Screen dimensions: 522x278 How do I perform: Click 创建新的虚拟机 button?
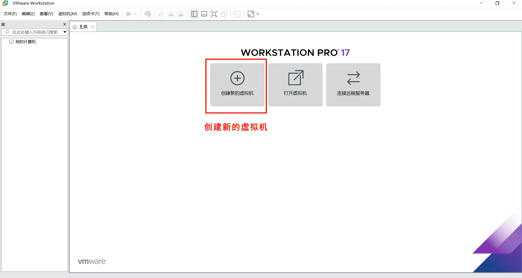point(237,85)
